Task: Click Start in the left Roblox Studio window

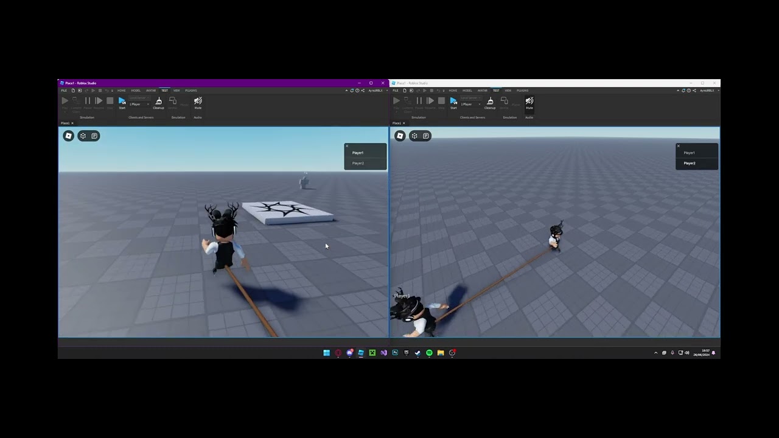Action: 122,102
